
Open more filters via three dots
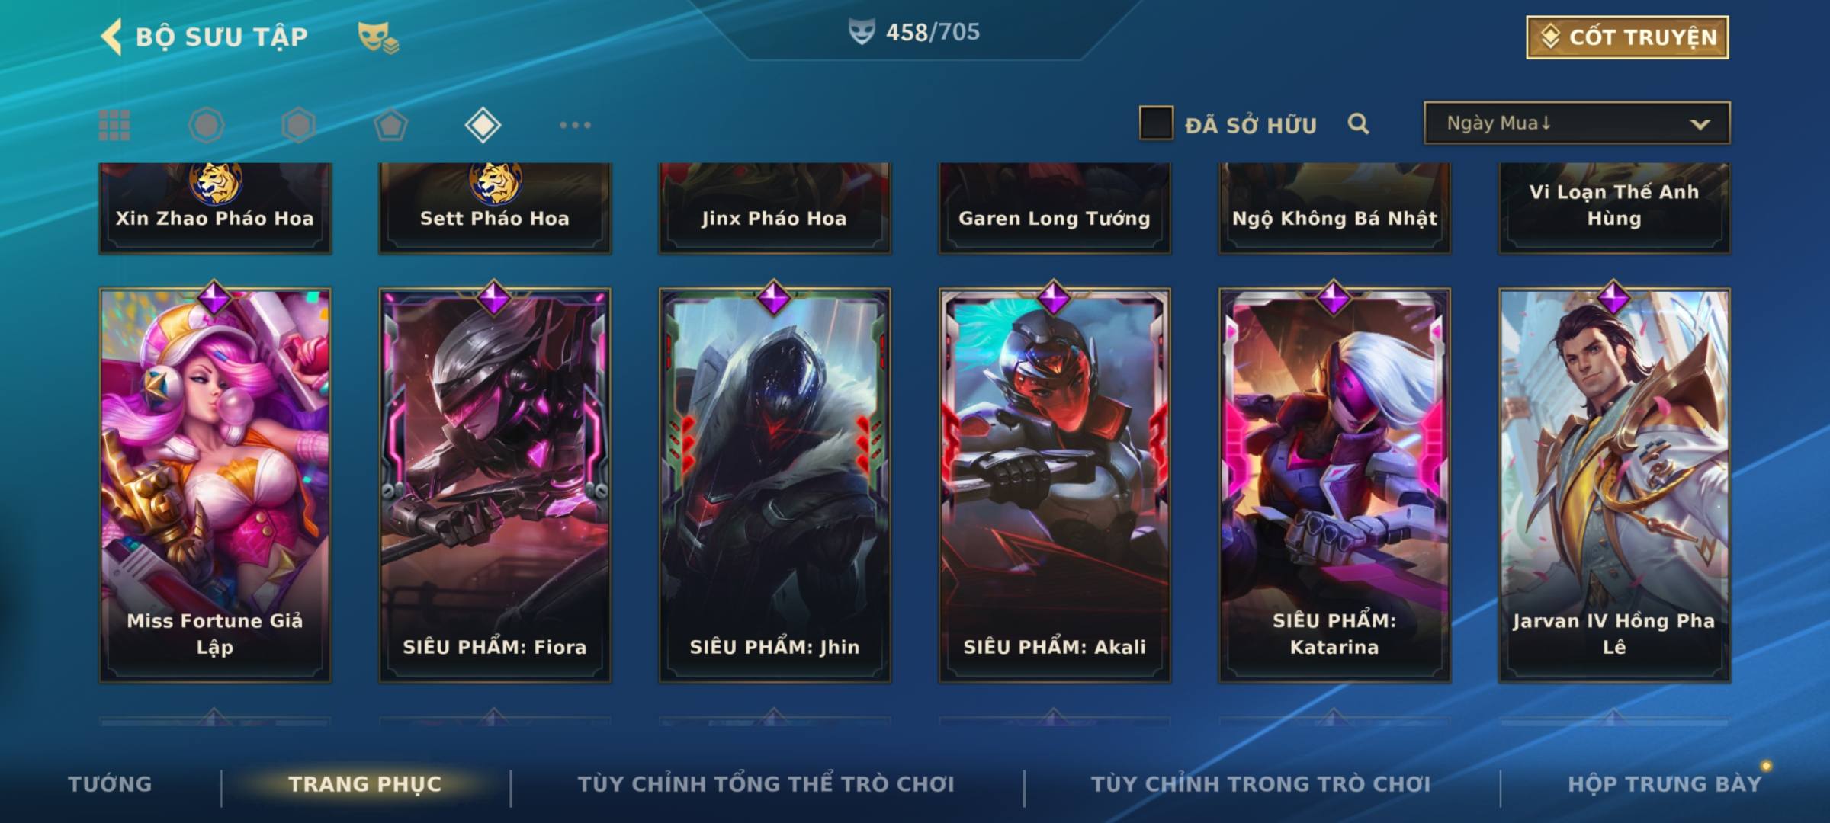[575, 125]
